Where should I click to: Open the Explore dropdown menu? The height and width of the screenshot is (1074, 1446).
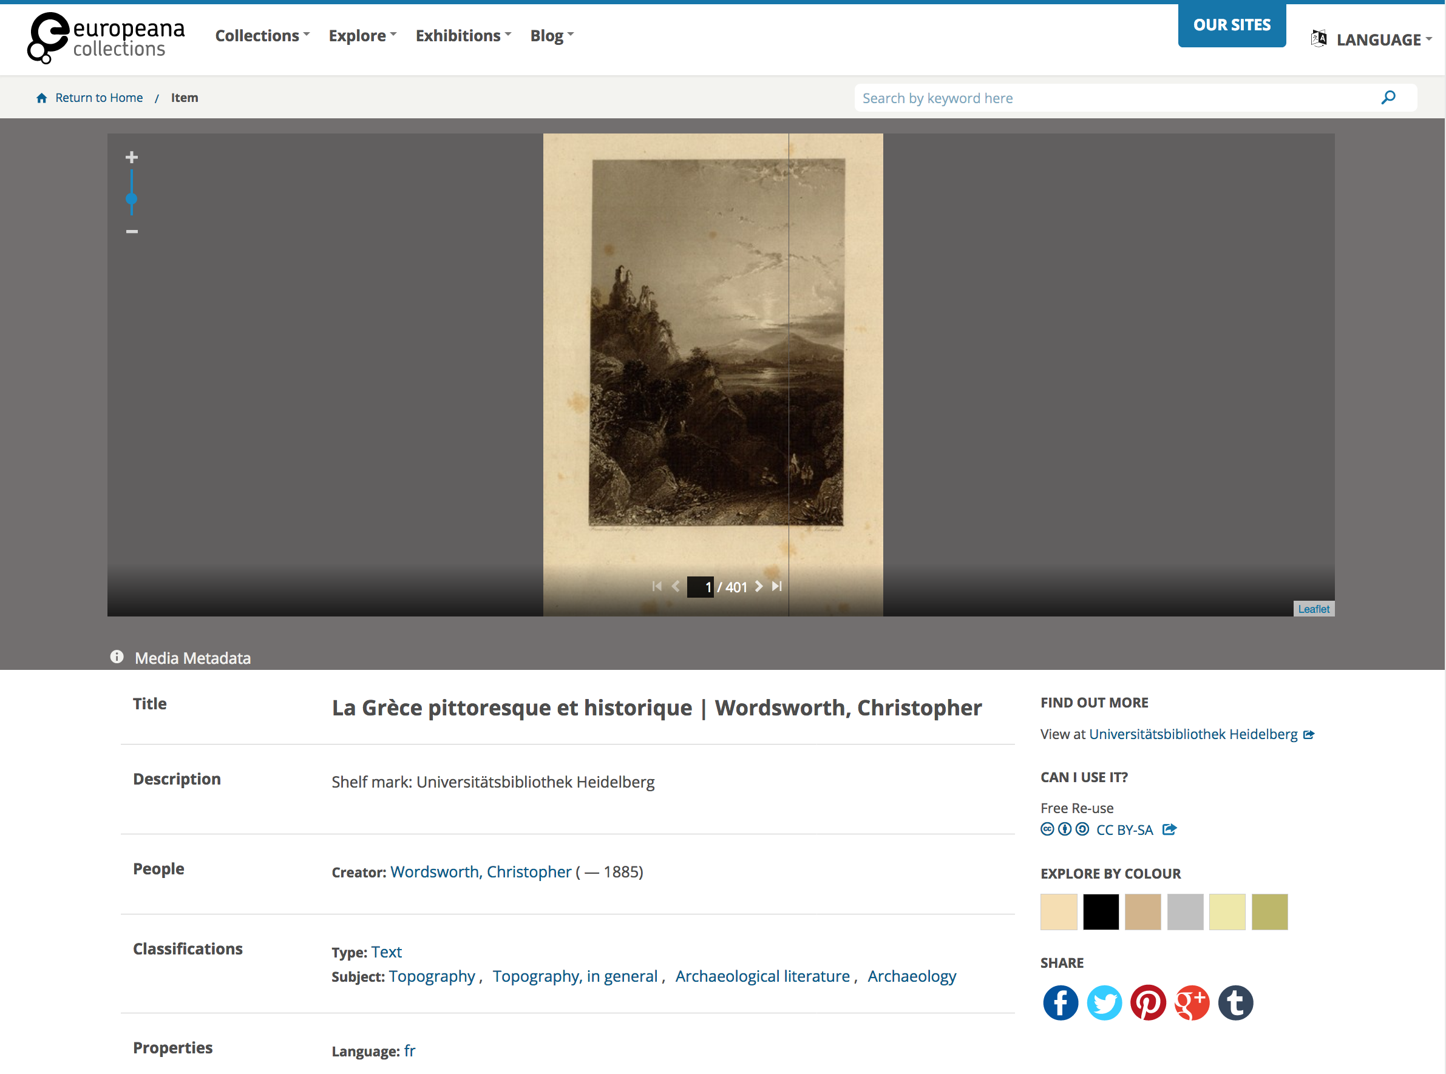point(362,36)
